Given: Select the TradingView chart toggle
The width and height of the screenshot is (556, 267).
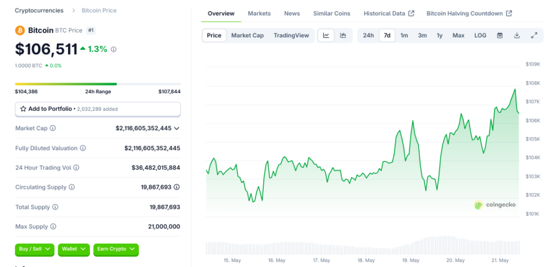Looking at the screenshot, I should pyautogui.click(x=292, y=35).
